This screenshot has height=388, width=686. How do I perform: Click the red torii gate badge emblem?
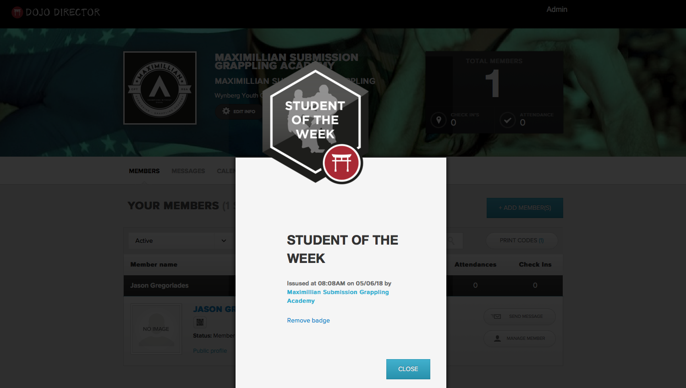(x=342, y=163)
